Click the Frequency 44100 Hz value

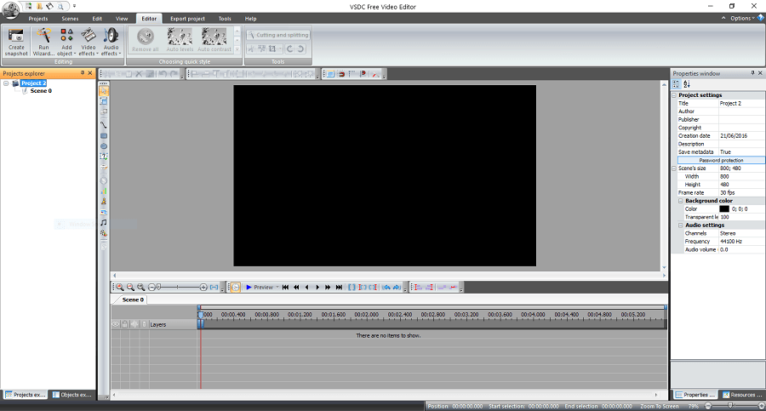741,242
